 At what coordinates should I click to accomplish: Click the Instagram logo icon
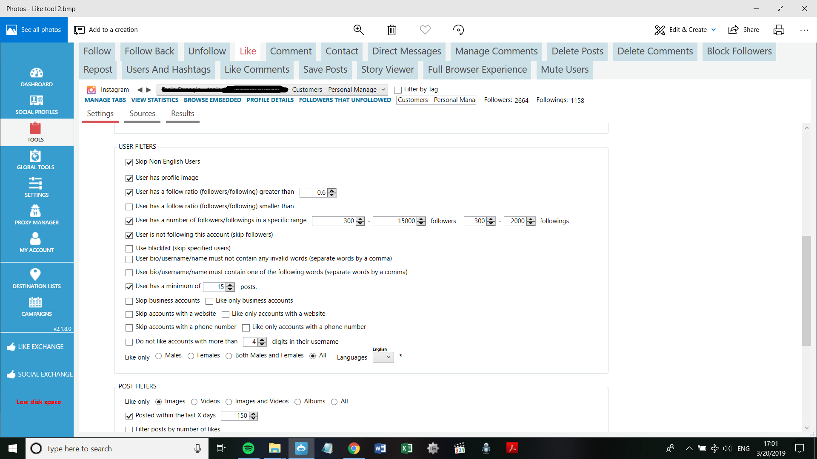click(x=91, y=90)
